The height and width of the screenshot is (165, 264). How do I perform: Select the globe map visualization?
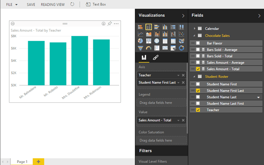point(157,41)
